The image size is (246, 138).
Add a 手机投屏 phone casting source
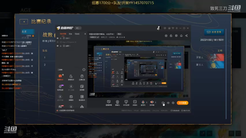tap(126, 103)
